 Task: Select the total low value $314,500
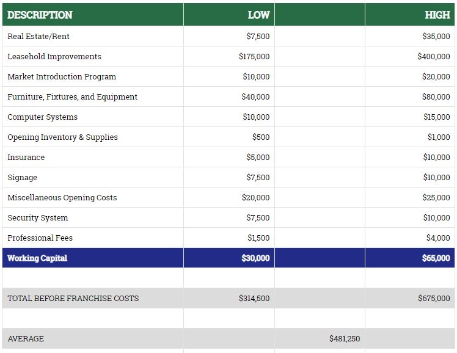point(254,299)
